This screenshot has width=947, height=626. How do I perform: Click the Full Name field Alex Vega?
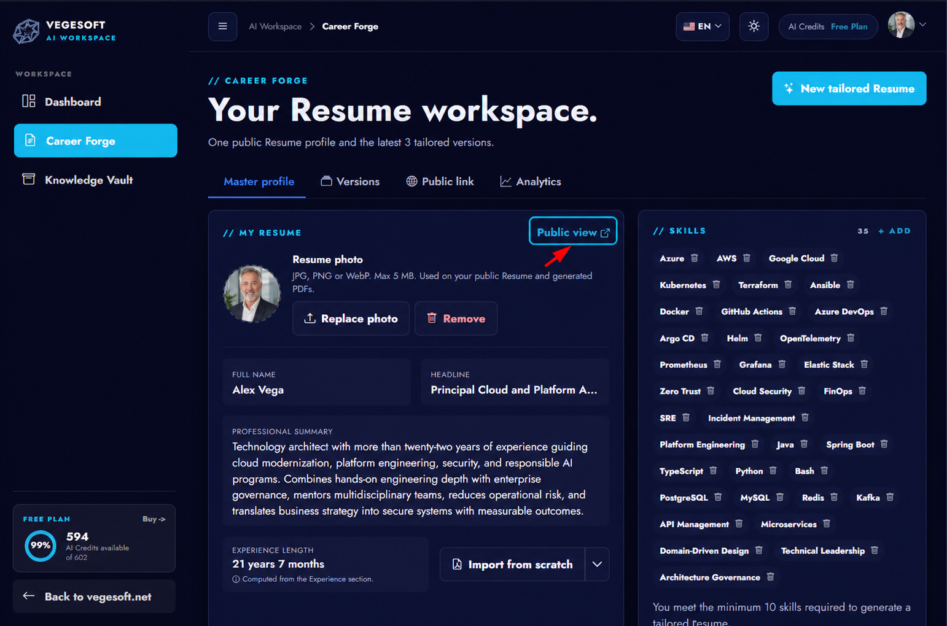317,382
